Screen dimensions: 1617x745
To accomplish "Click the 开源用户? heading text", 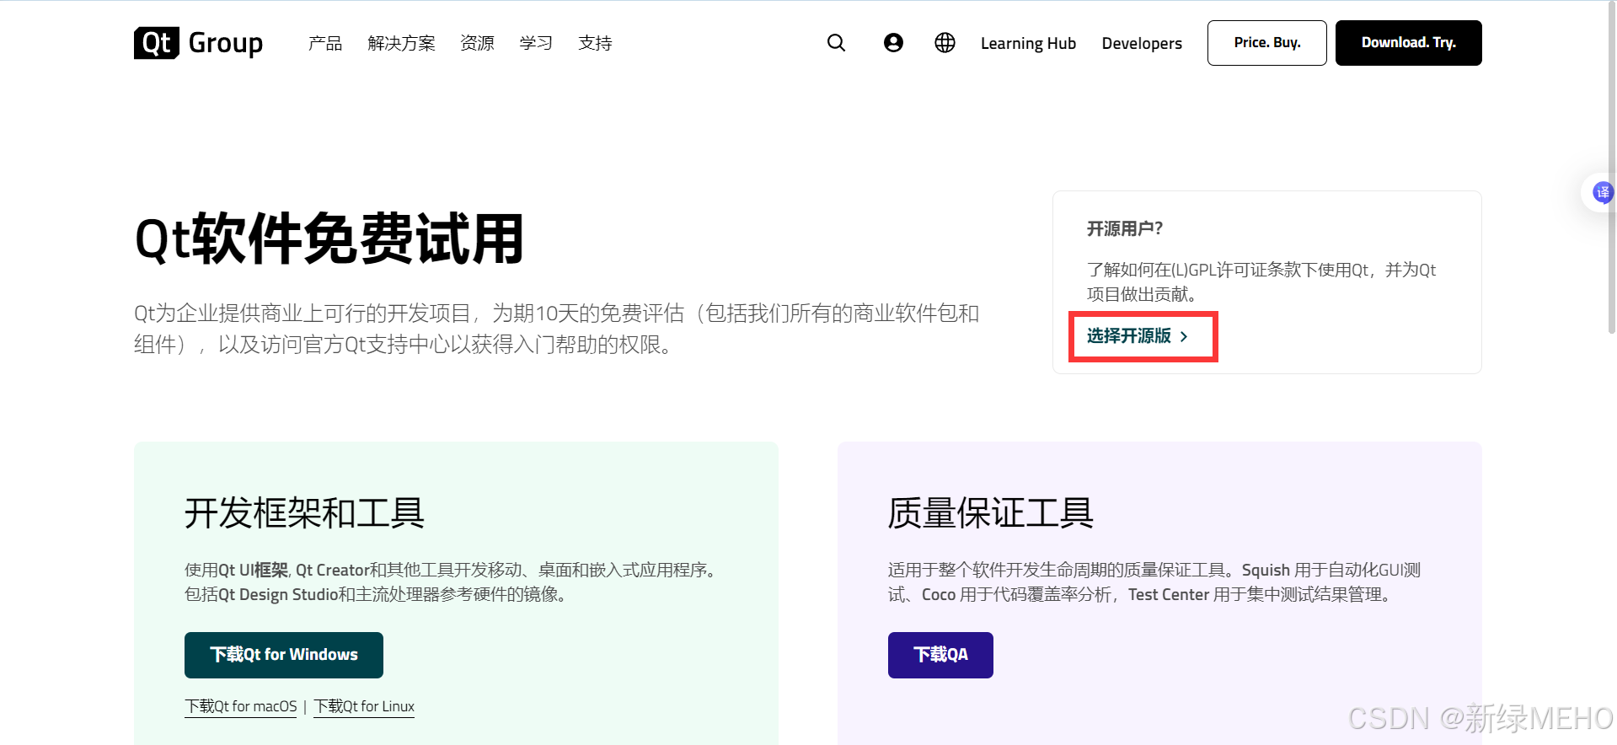I will pyautogui.click(x=1125, y=228).
